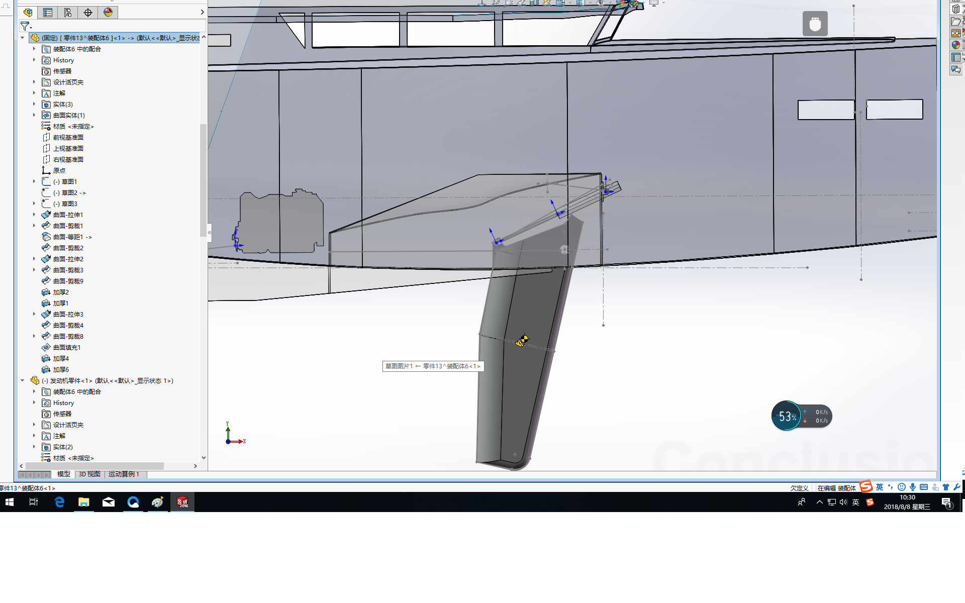Switch to the 模型 tab
The height and width of the screenshot is (603, 965).
63,474
